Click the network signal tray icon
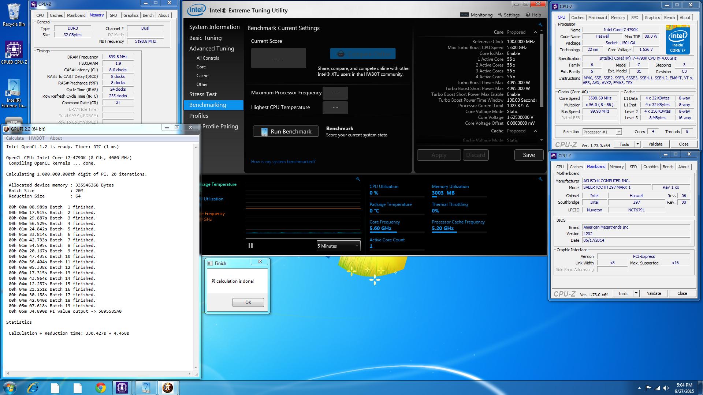Screen dimensions: 703x395 [657, 388]
